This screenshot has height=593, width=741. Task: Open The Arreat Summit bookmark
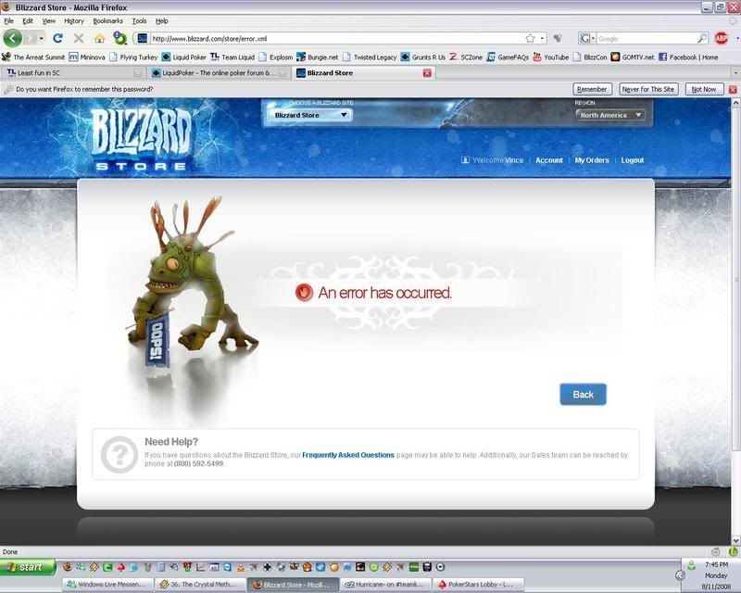[33, 57]
